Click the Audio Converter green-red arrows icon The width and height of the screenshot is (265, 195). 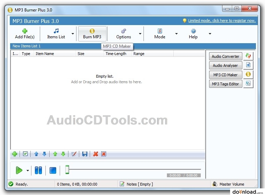coord(248,56)
